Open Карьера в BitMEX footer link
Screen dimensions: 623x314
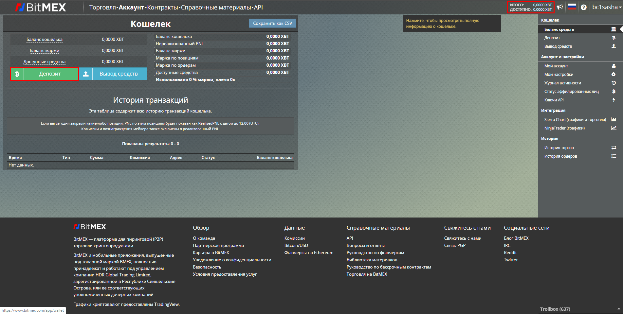(x=211, y=253)
